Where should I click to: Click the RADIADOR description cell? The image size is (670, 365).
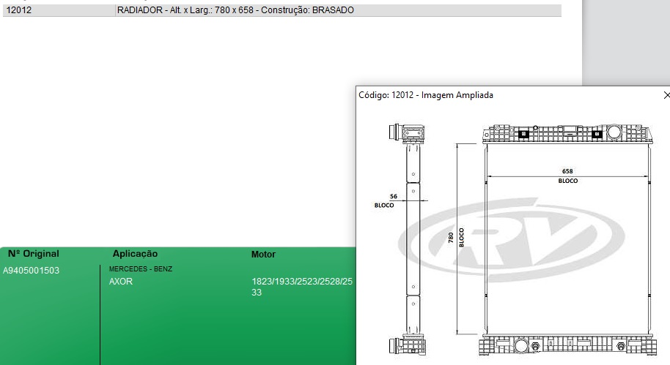pos(235,10)
